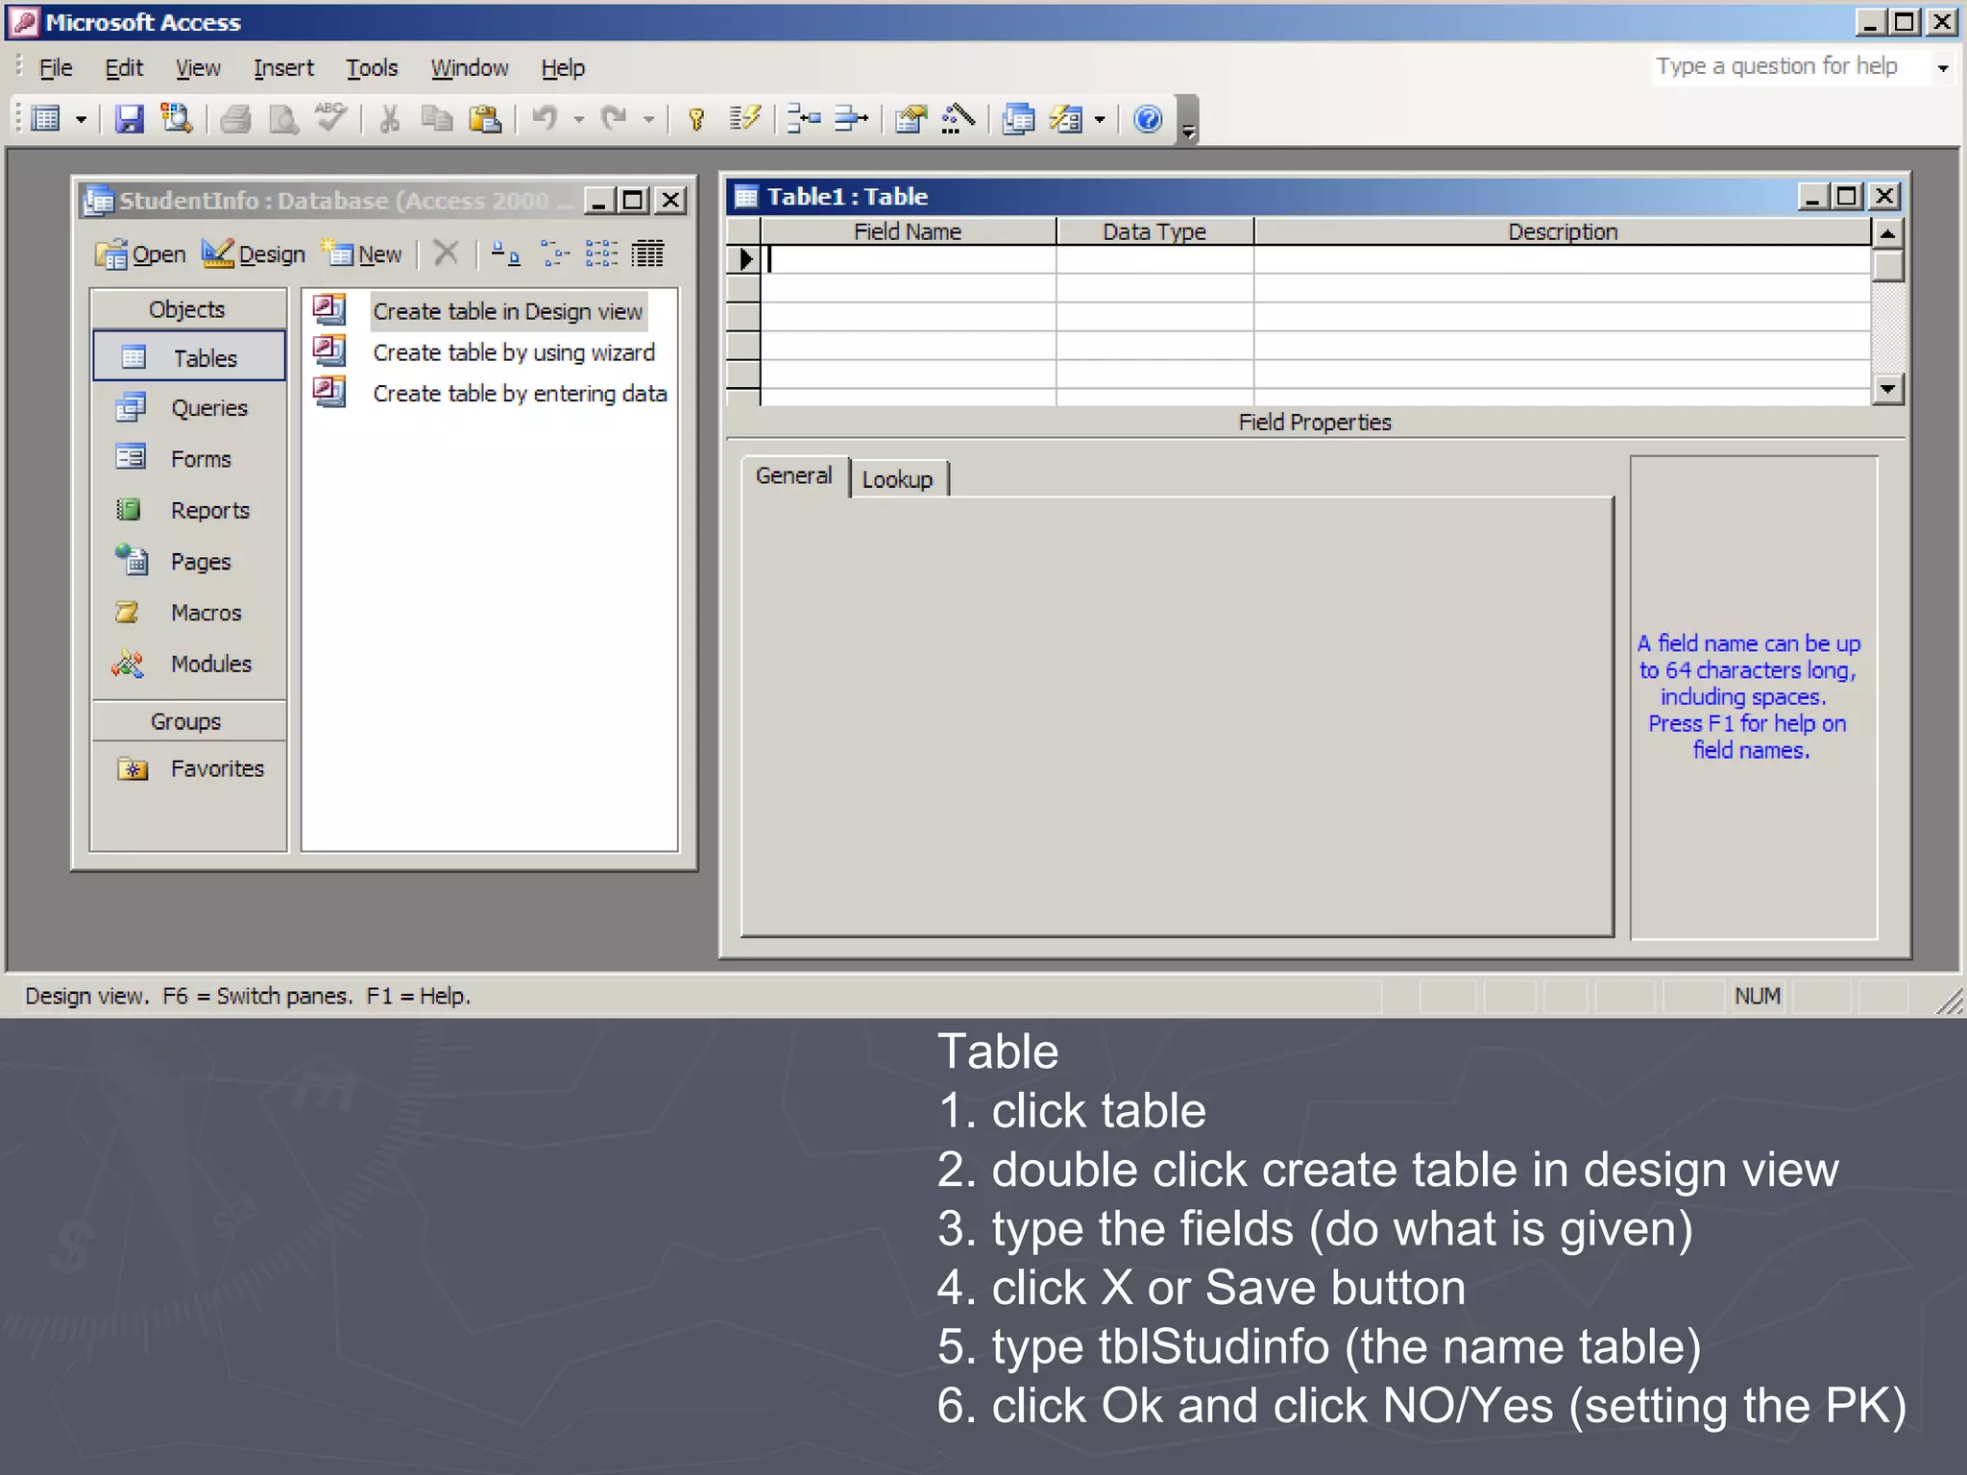
Task: Click the Indexes lightning icon
Action: tap(744, 119)
